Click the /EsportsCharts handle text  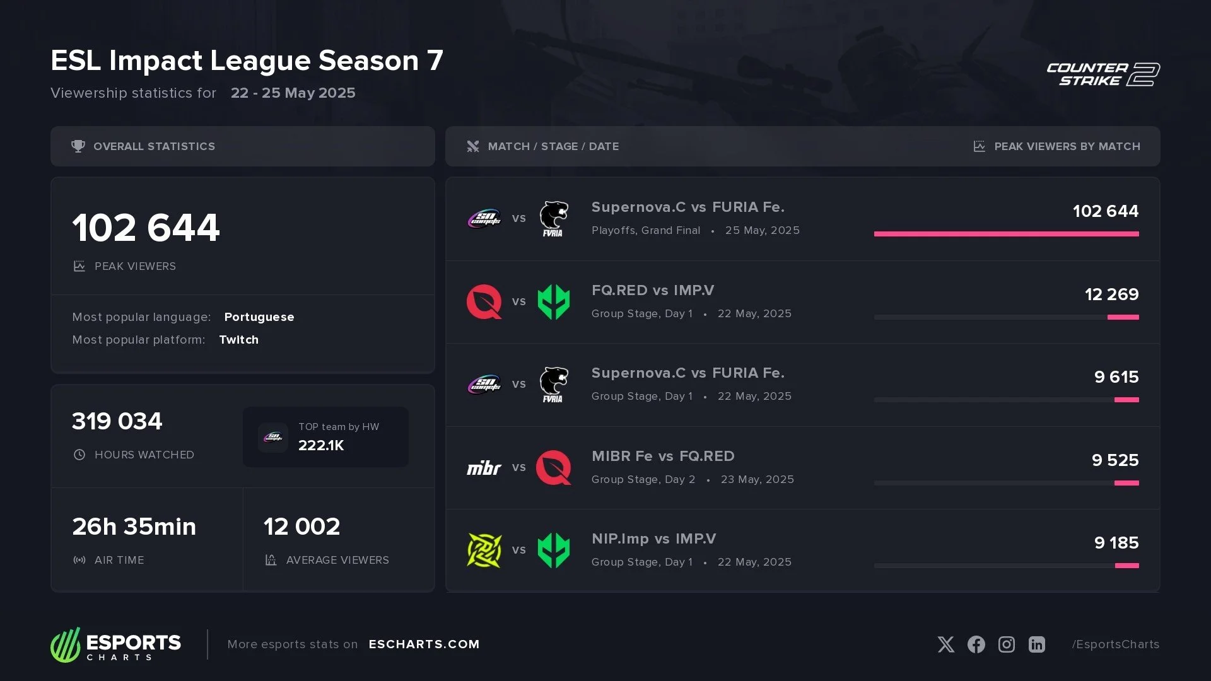(1115, 644)
